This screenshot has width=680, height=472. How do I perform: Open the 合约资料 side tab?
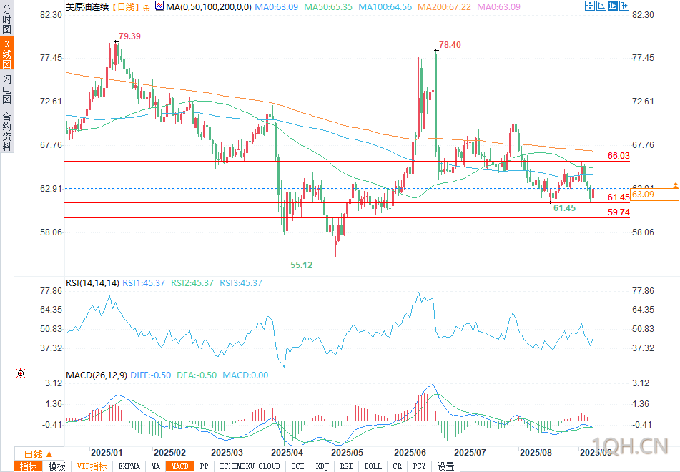click(x=6, y=131)
